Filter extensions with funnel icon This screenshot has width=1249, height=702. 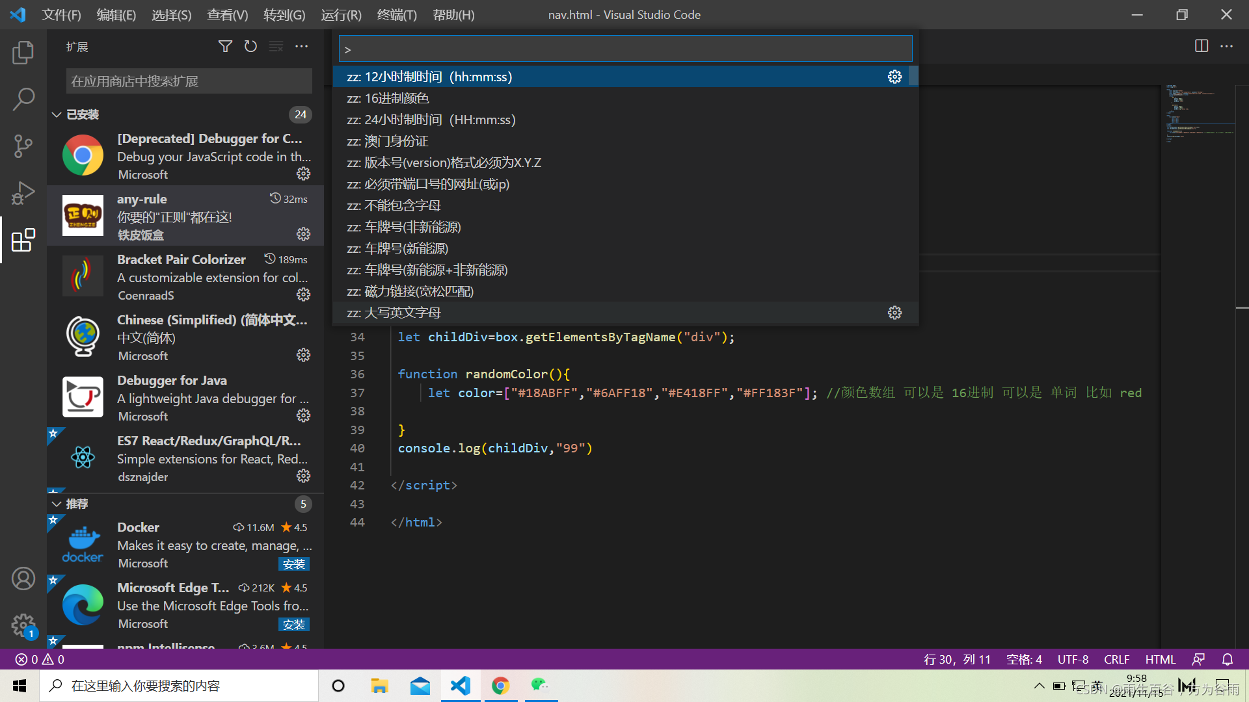point(225,46)
